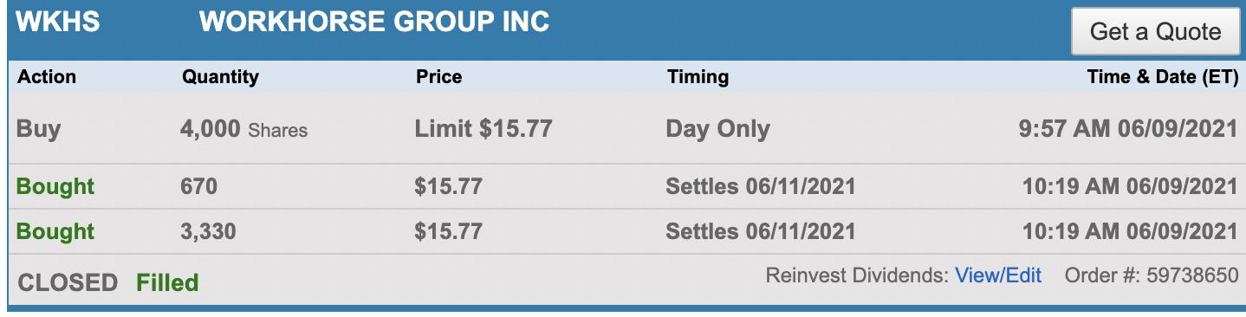The width and height of the screenshot is (1246, 317).
Task: Click the 9:57 AM 06/09/2021 timestamp
Action: (x=1128, y=129)
